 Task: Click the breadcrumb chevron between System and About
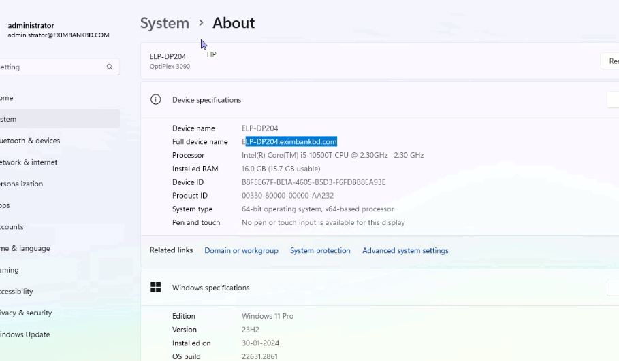201,23
